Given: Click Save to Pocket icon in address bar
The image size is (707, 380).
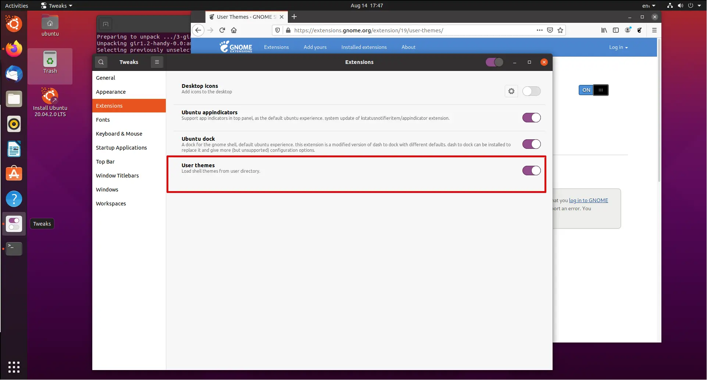Looking at the screenshot, I should click(x=550, y=30).
